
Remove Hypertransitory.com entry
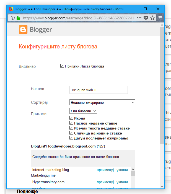click(122, 182)
